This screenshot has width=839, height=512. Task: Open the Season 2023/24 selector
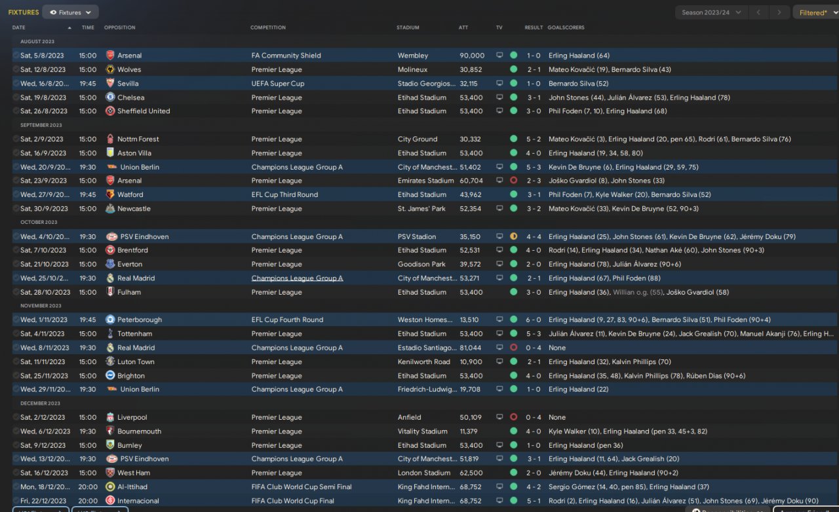(x=711, y=12)
